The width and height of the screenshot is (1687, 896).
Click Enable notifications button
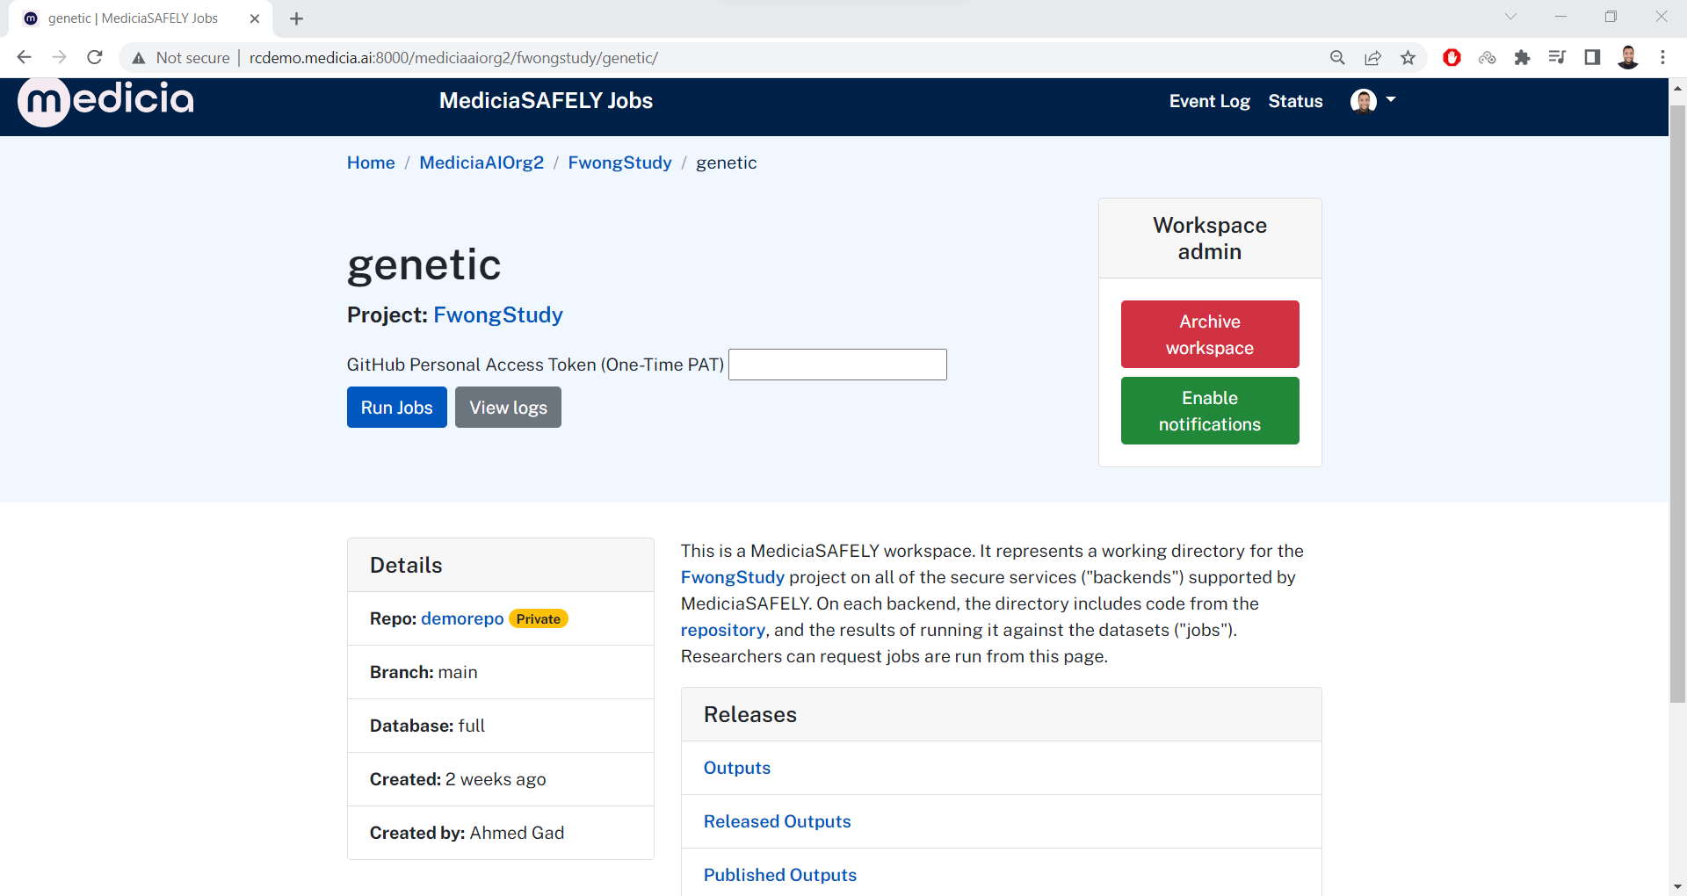pyautogui.click(x=1210, y=411)
